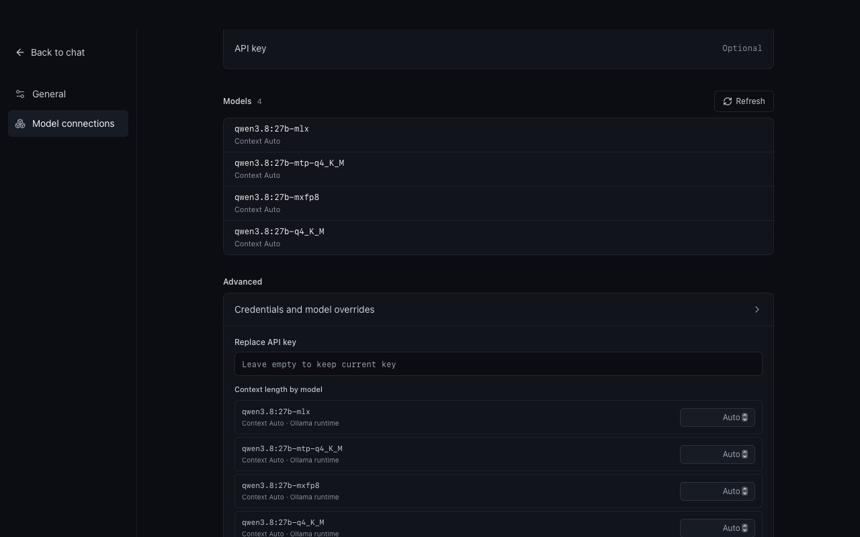Viewport: 860px width, 537px height.
Task: Focus the Replace API key field
Action: (499, 364)
